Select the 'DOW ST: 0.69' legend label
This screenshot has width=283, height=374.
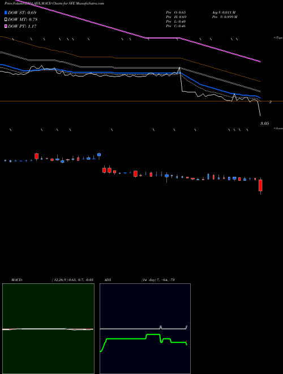click(22, 12)
